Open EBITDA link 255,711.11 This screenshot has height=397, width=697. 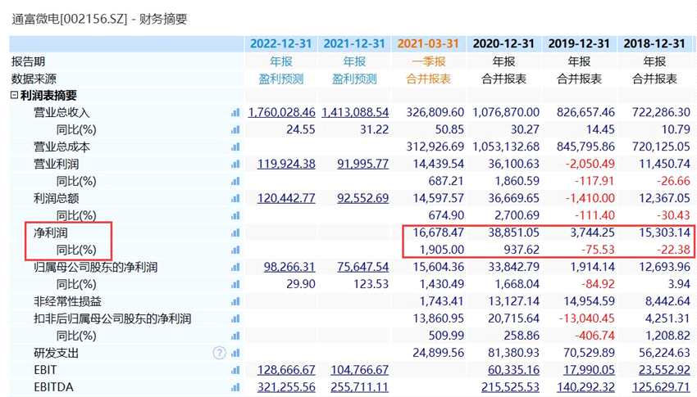pos(360,387)
